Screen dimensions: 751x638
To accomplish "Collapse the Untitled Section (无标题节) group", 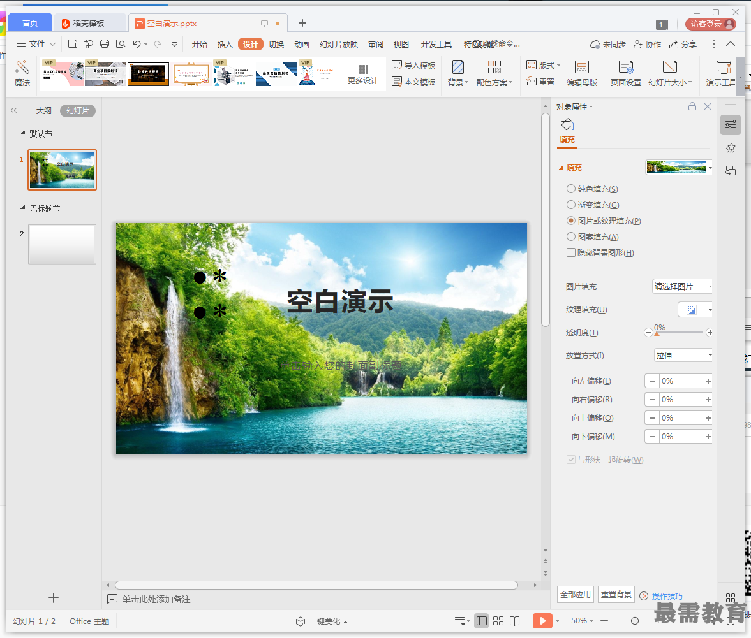I will [x=22, y=208].
